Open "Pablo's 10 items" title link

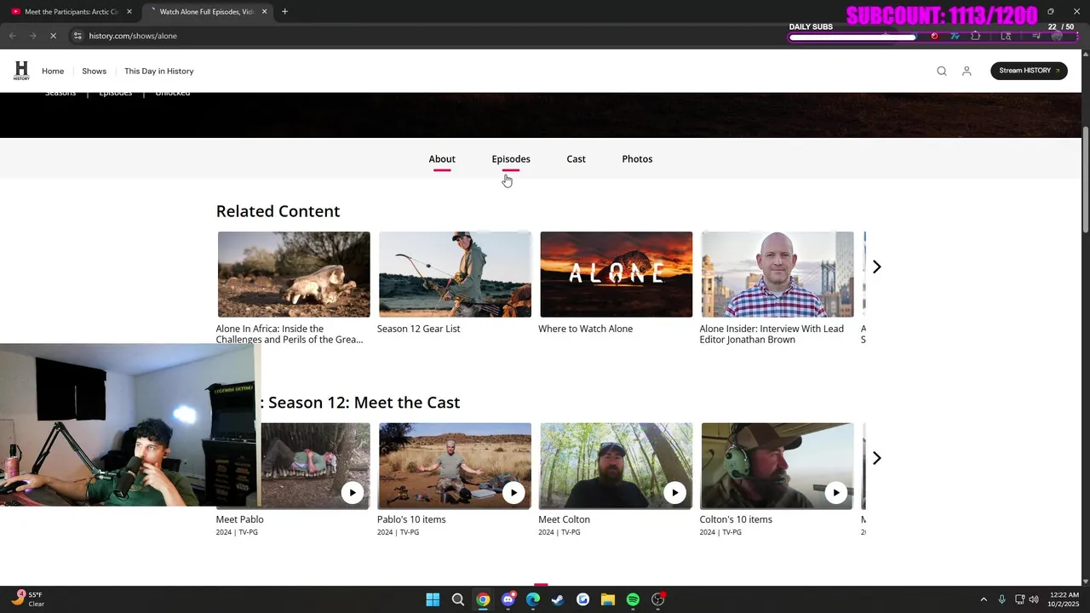[411, 519]
